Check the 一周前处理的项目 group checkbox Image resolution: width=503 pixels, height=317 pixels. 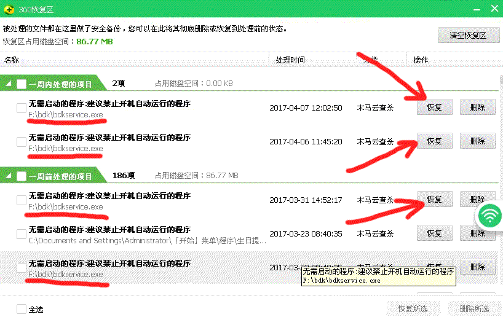click(22, 176)
